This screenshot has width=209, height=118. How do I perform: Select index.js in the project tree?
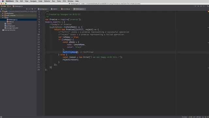(10, 22)
